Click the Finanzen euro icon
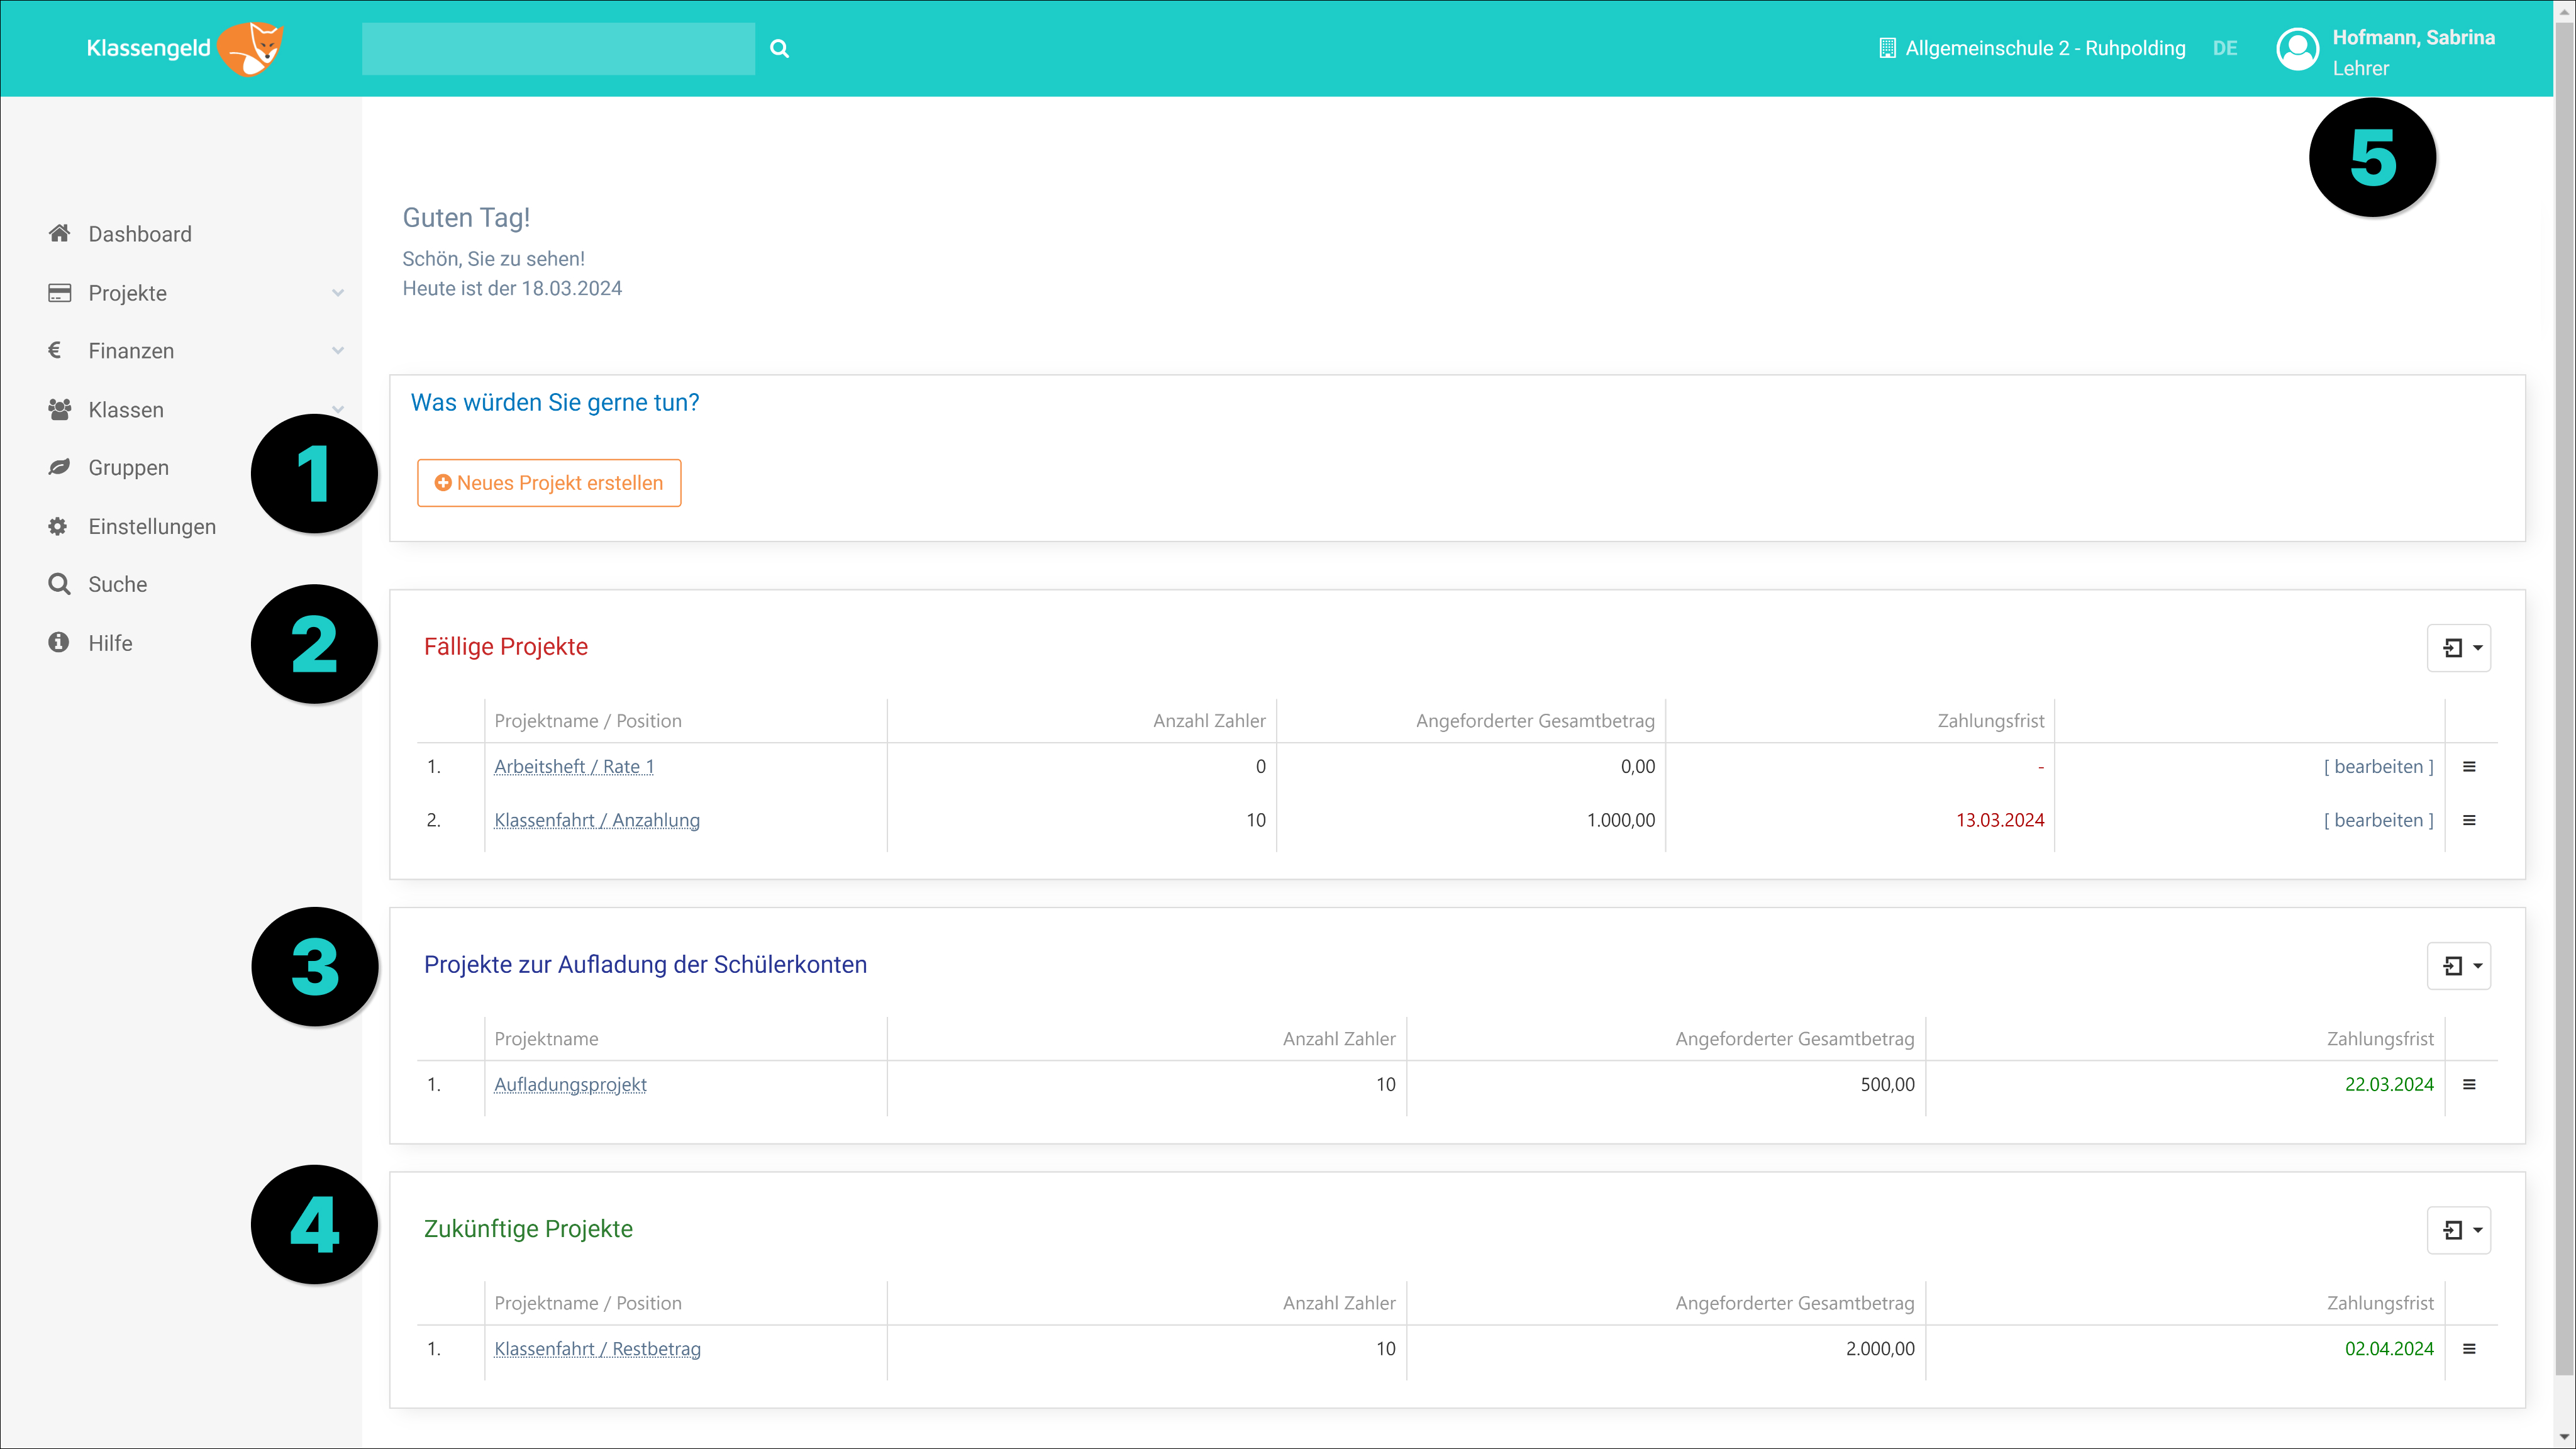Screen dimensions: 2576x1449 55,350
